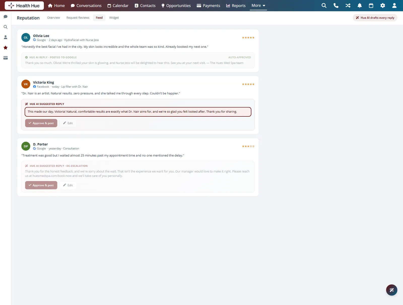Click the chat bubble sidebar icon
This screenshot has width=403, height=305.
click(x=6, y=17)
